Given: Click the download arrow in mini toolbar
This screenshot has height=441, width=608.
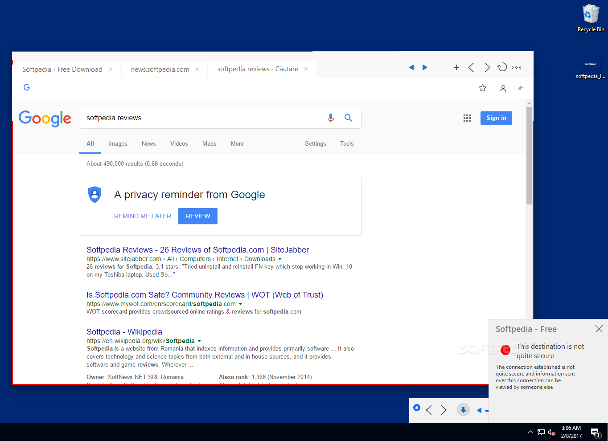Looking at the screenshot, I should pyautogui.click(x=463, y=410).
